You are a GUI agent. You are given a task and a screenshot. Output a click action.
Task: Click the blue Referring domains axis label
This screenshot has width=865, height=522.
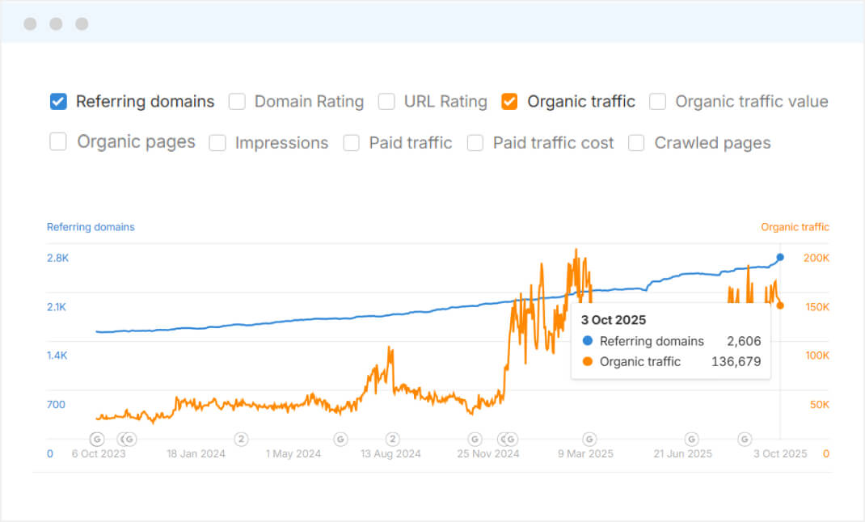point(91,227)
